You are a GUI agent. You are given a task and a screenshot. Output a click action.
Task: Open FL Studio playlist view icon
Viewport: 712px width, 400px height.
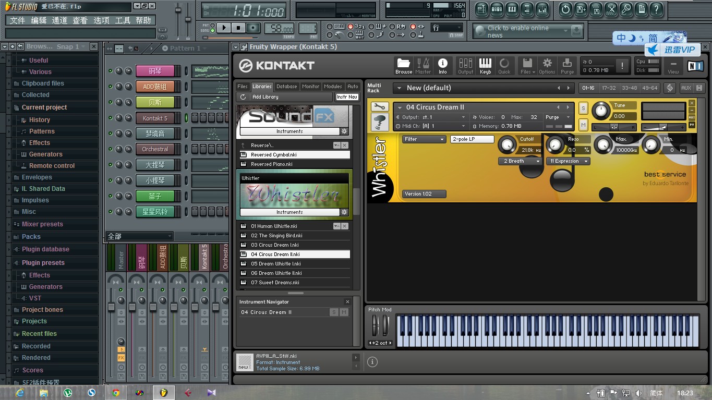tap(481, 9)
